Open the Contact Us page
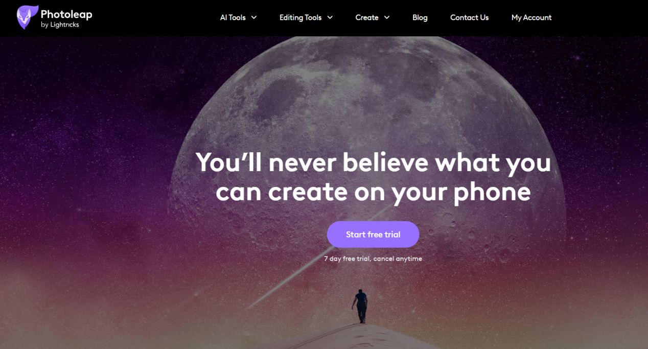648x349 pixels. pos(469,17)
